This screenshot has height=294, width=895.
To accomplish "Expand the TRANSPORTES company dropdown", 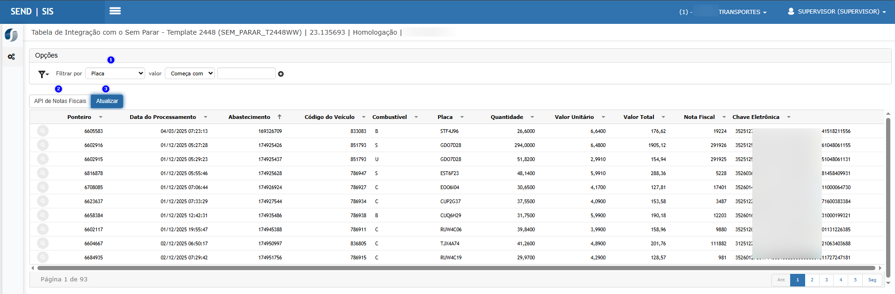I will tap(742, 12).
